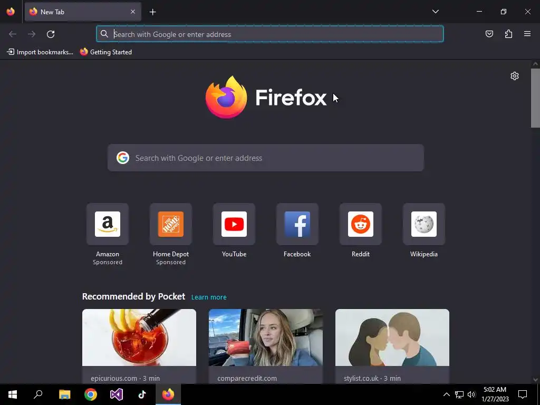Go back with the back arrow
This screenshot has height=405, width=540.
click(13, 34)
